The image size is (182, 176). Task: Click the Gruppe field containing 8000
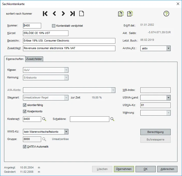pyautogui.click(x=32, y=139)
